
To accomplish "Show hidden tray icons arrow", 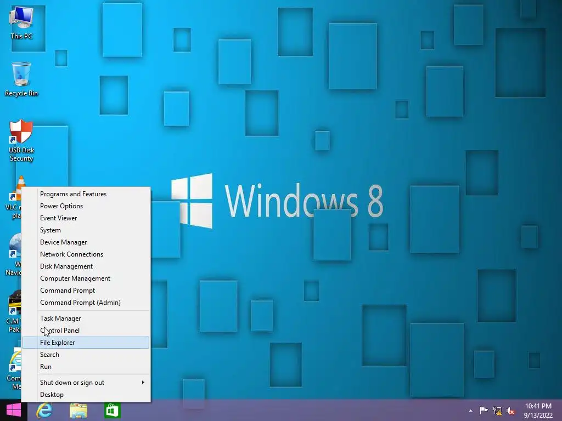I will click(x=470, y=411).
